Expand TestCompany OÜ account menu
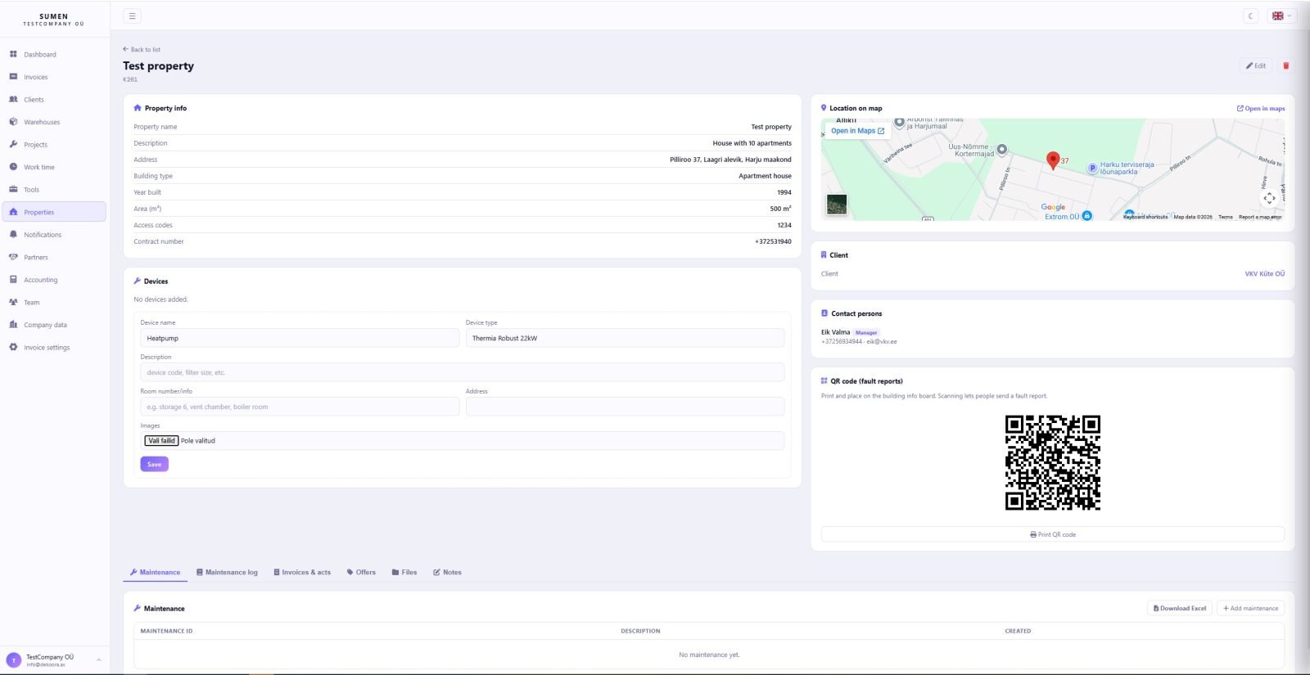 pos(55,659)
